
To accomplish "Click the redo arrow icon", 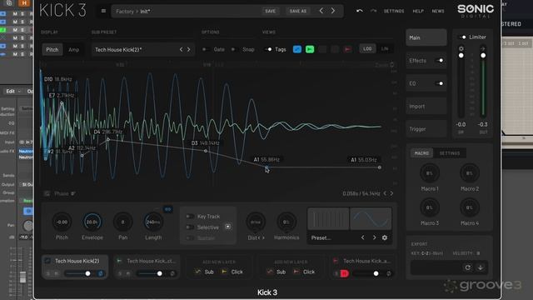I will click(x=373, y=11).
